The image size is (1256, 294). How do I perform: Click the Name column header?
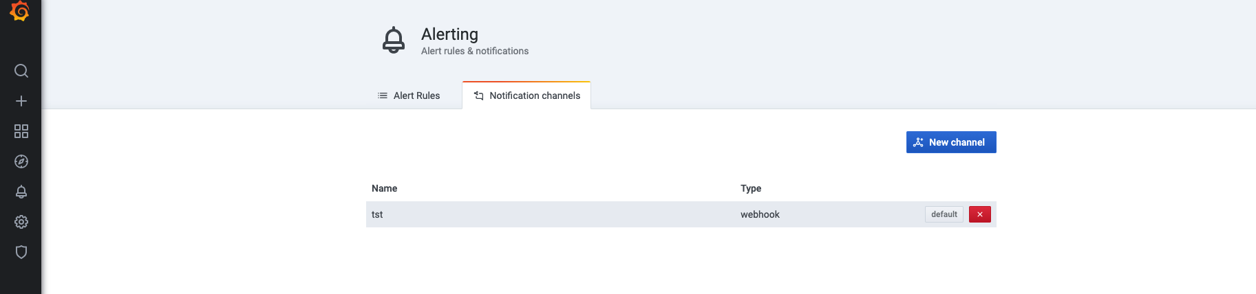pyautogui.click(x=384, y=188)
